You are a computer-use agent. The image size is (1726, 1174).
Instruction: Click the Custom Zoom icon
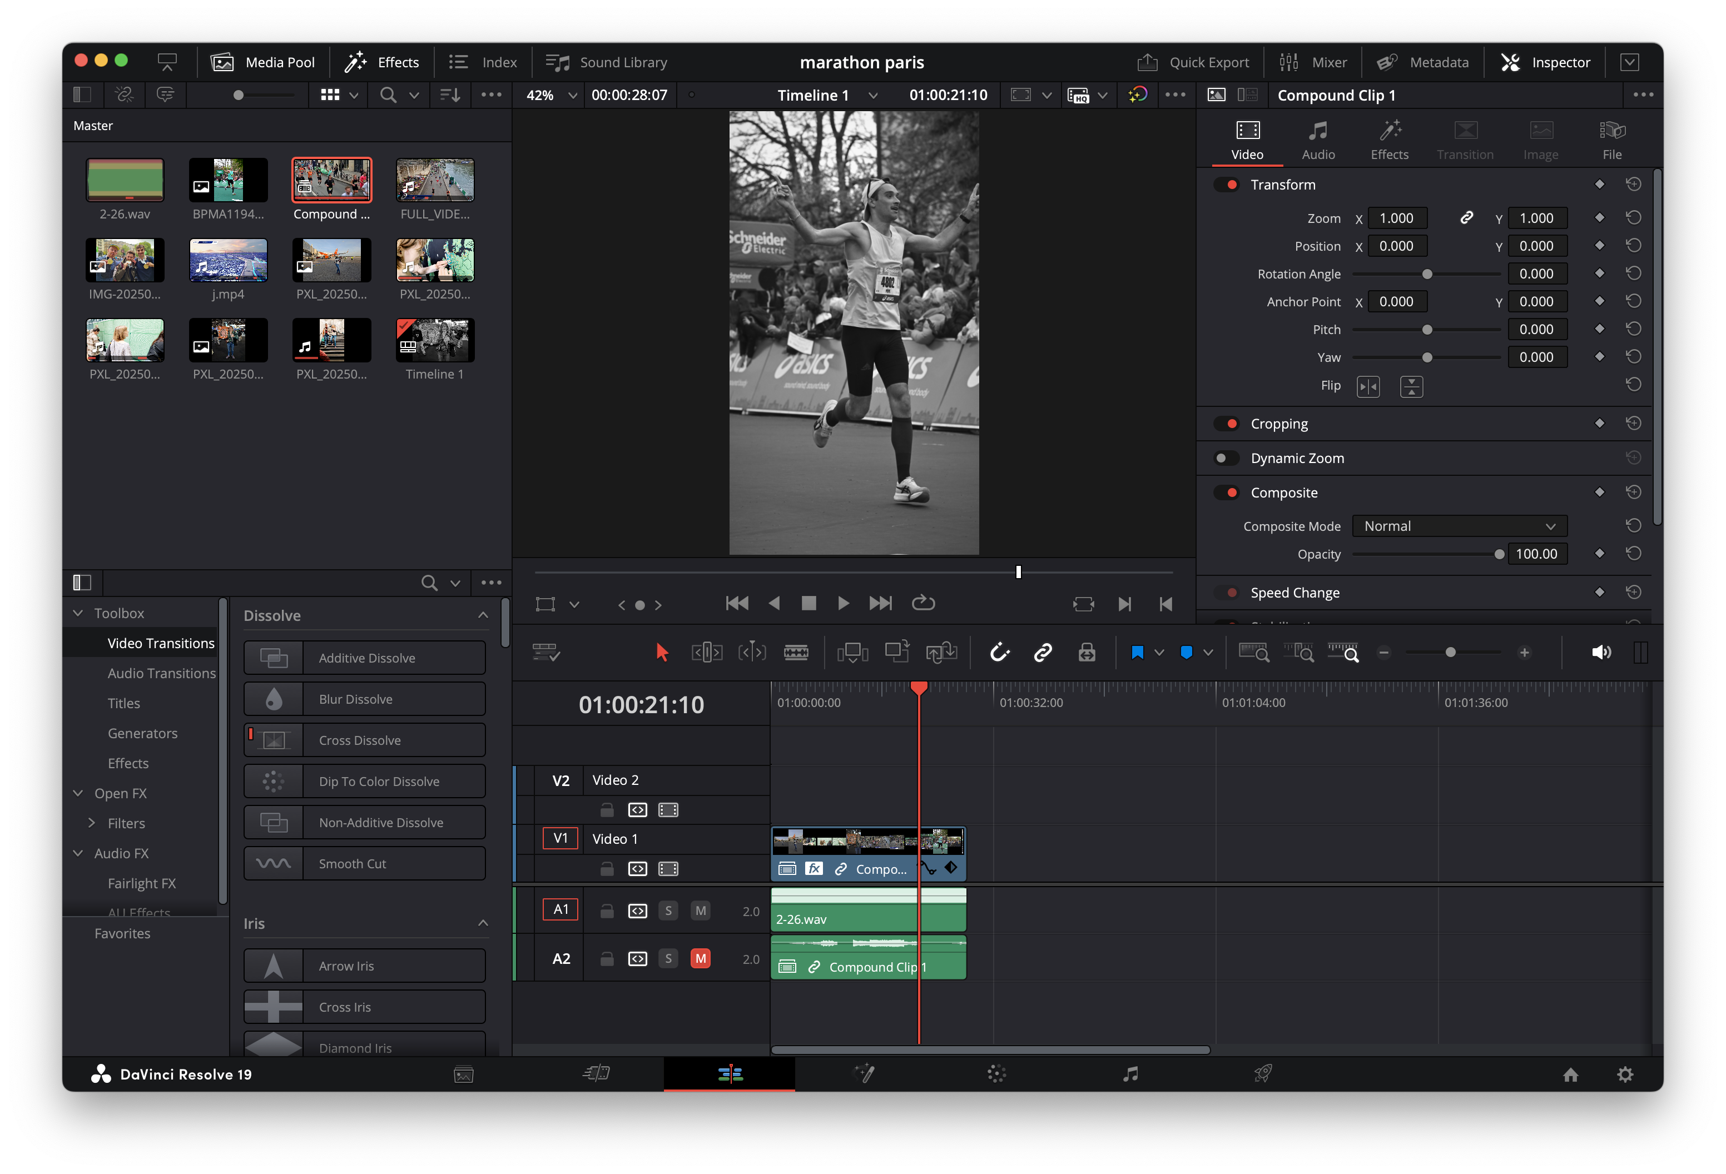pos(1343,653)
